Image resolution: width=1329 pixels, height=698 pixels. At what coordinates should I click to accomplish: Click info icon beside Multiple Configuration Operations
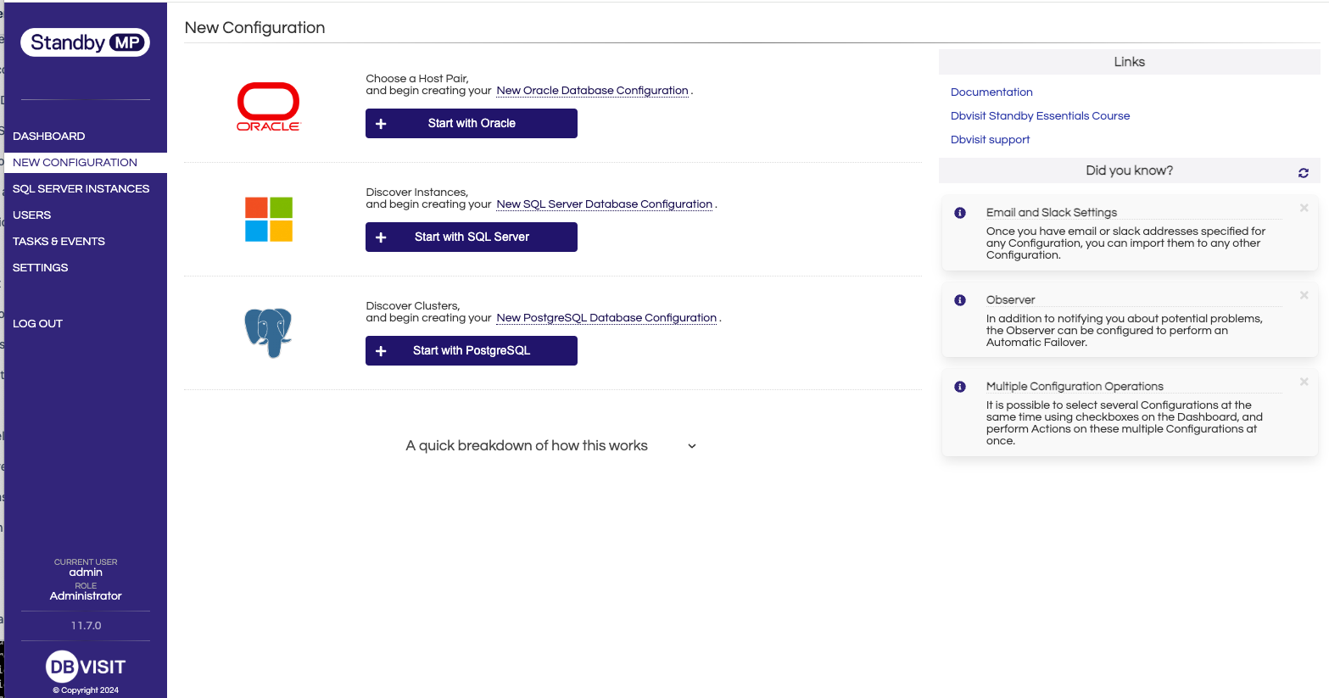point(960,387)
